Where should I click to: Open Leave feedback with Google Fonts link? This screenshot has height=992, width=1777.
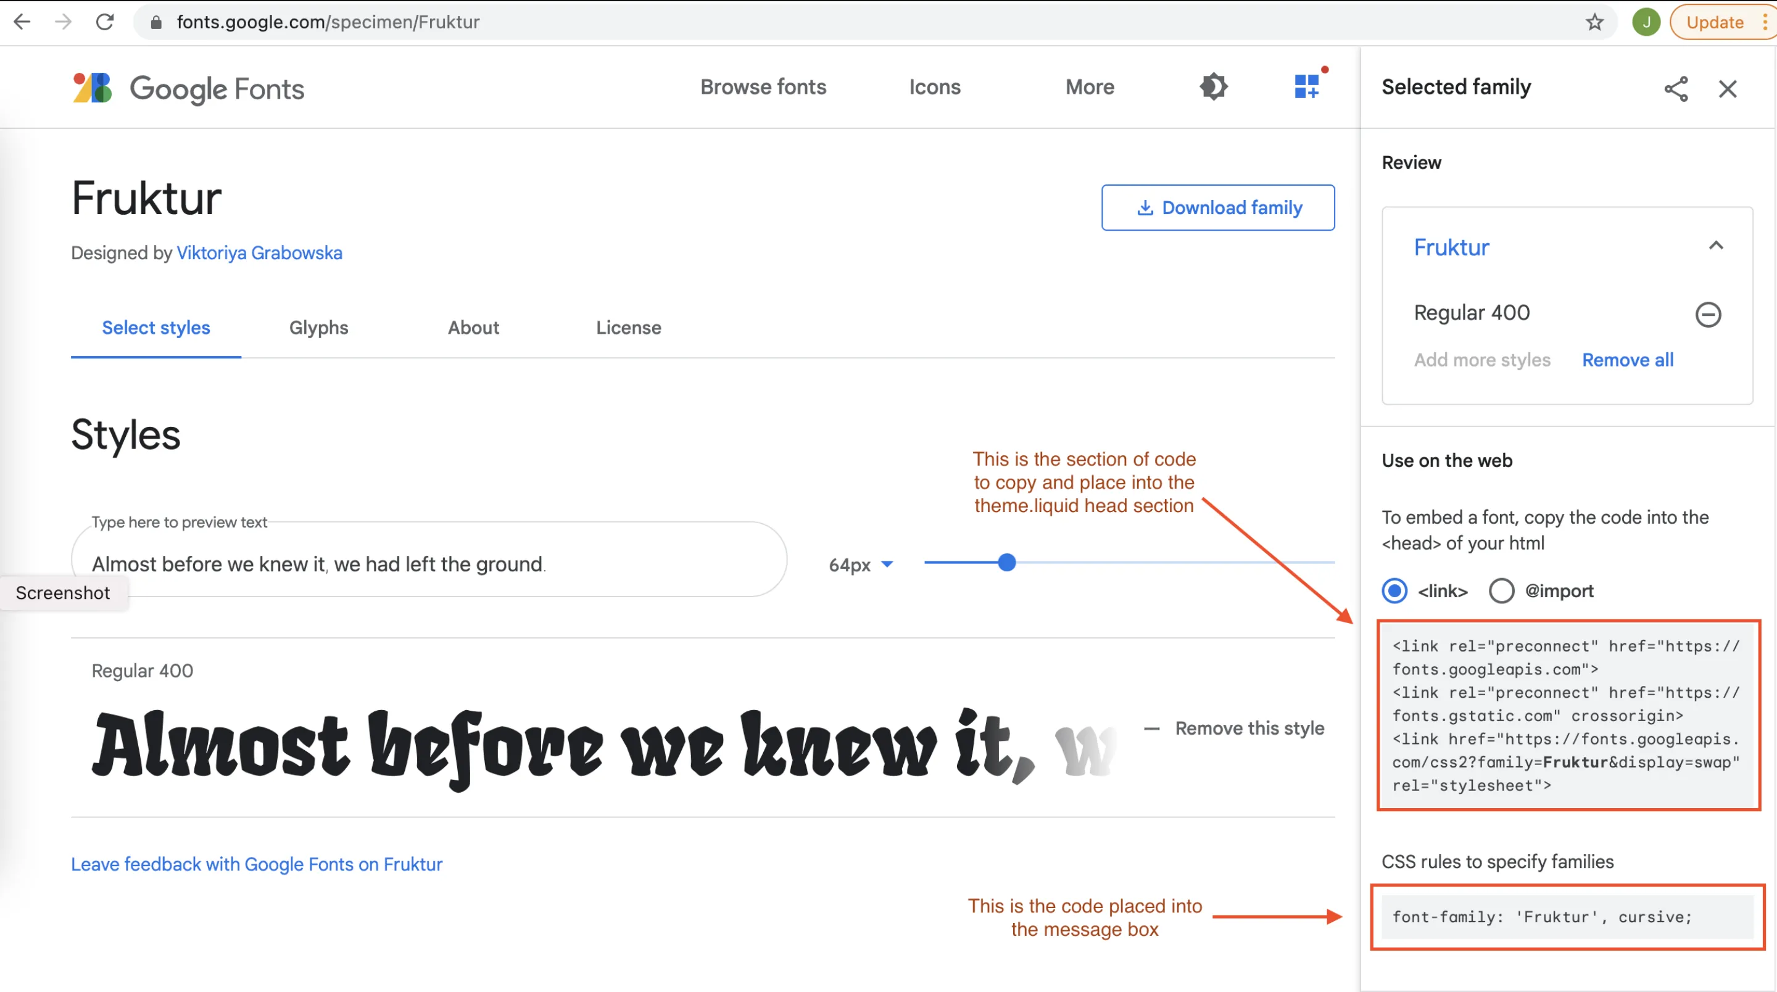[x=257, y=864]
